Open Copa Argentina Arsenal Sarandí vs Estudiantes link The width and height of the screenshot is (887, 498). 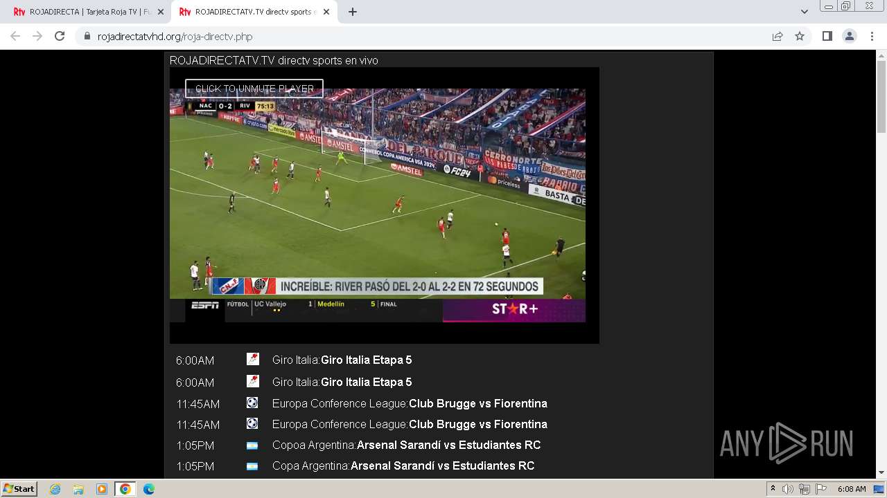pyautogui.click(x=442, y=465)
